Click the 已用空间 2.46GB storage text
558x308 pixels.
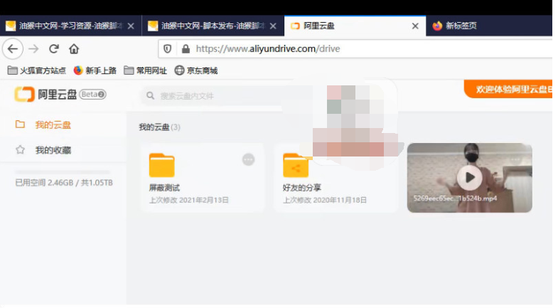point(64,183)
